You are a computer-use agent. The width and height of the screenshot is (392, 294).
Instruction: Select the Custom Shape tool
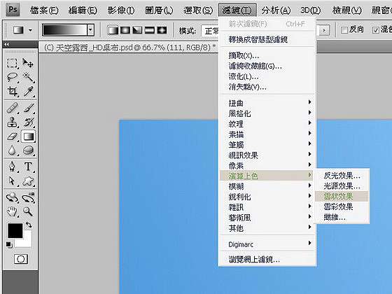click(x=28, y=181)
